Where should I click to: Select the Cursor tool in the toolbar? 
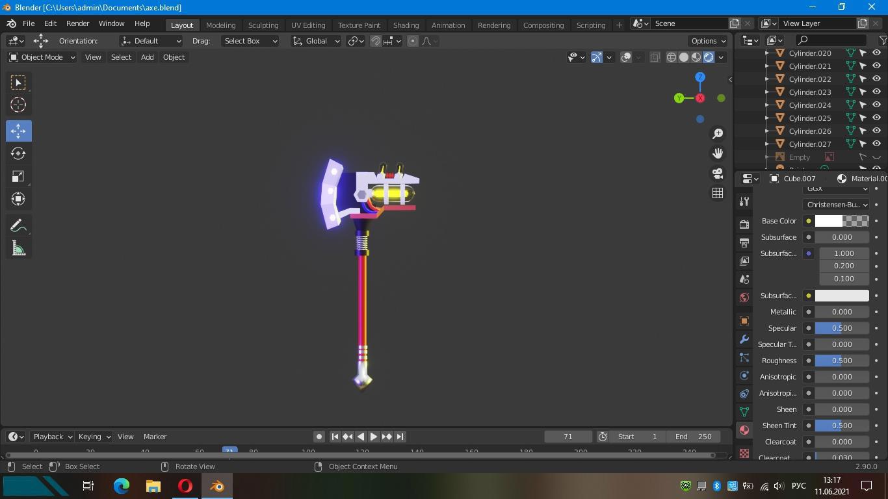(x=18, y=105)
